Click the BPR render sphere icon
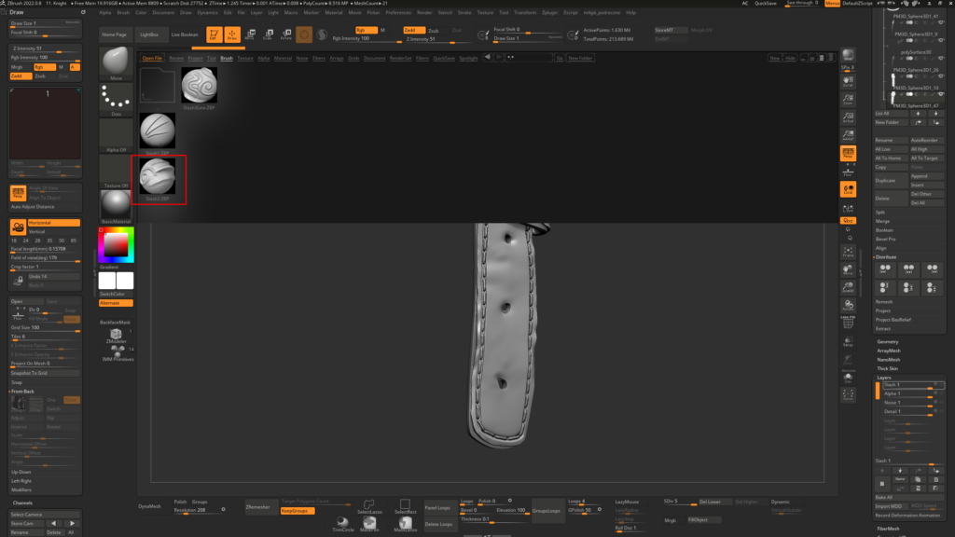The height and width of the screenshot is (537, 955). tap(848, 54)
